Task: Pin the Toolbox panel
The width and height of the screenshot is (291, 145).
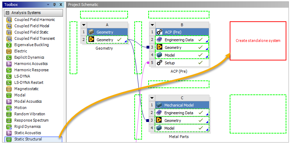Action: point(54,5)
